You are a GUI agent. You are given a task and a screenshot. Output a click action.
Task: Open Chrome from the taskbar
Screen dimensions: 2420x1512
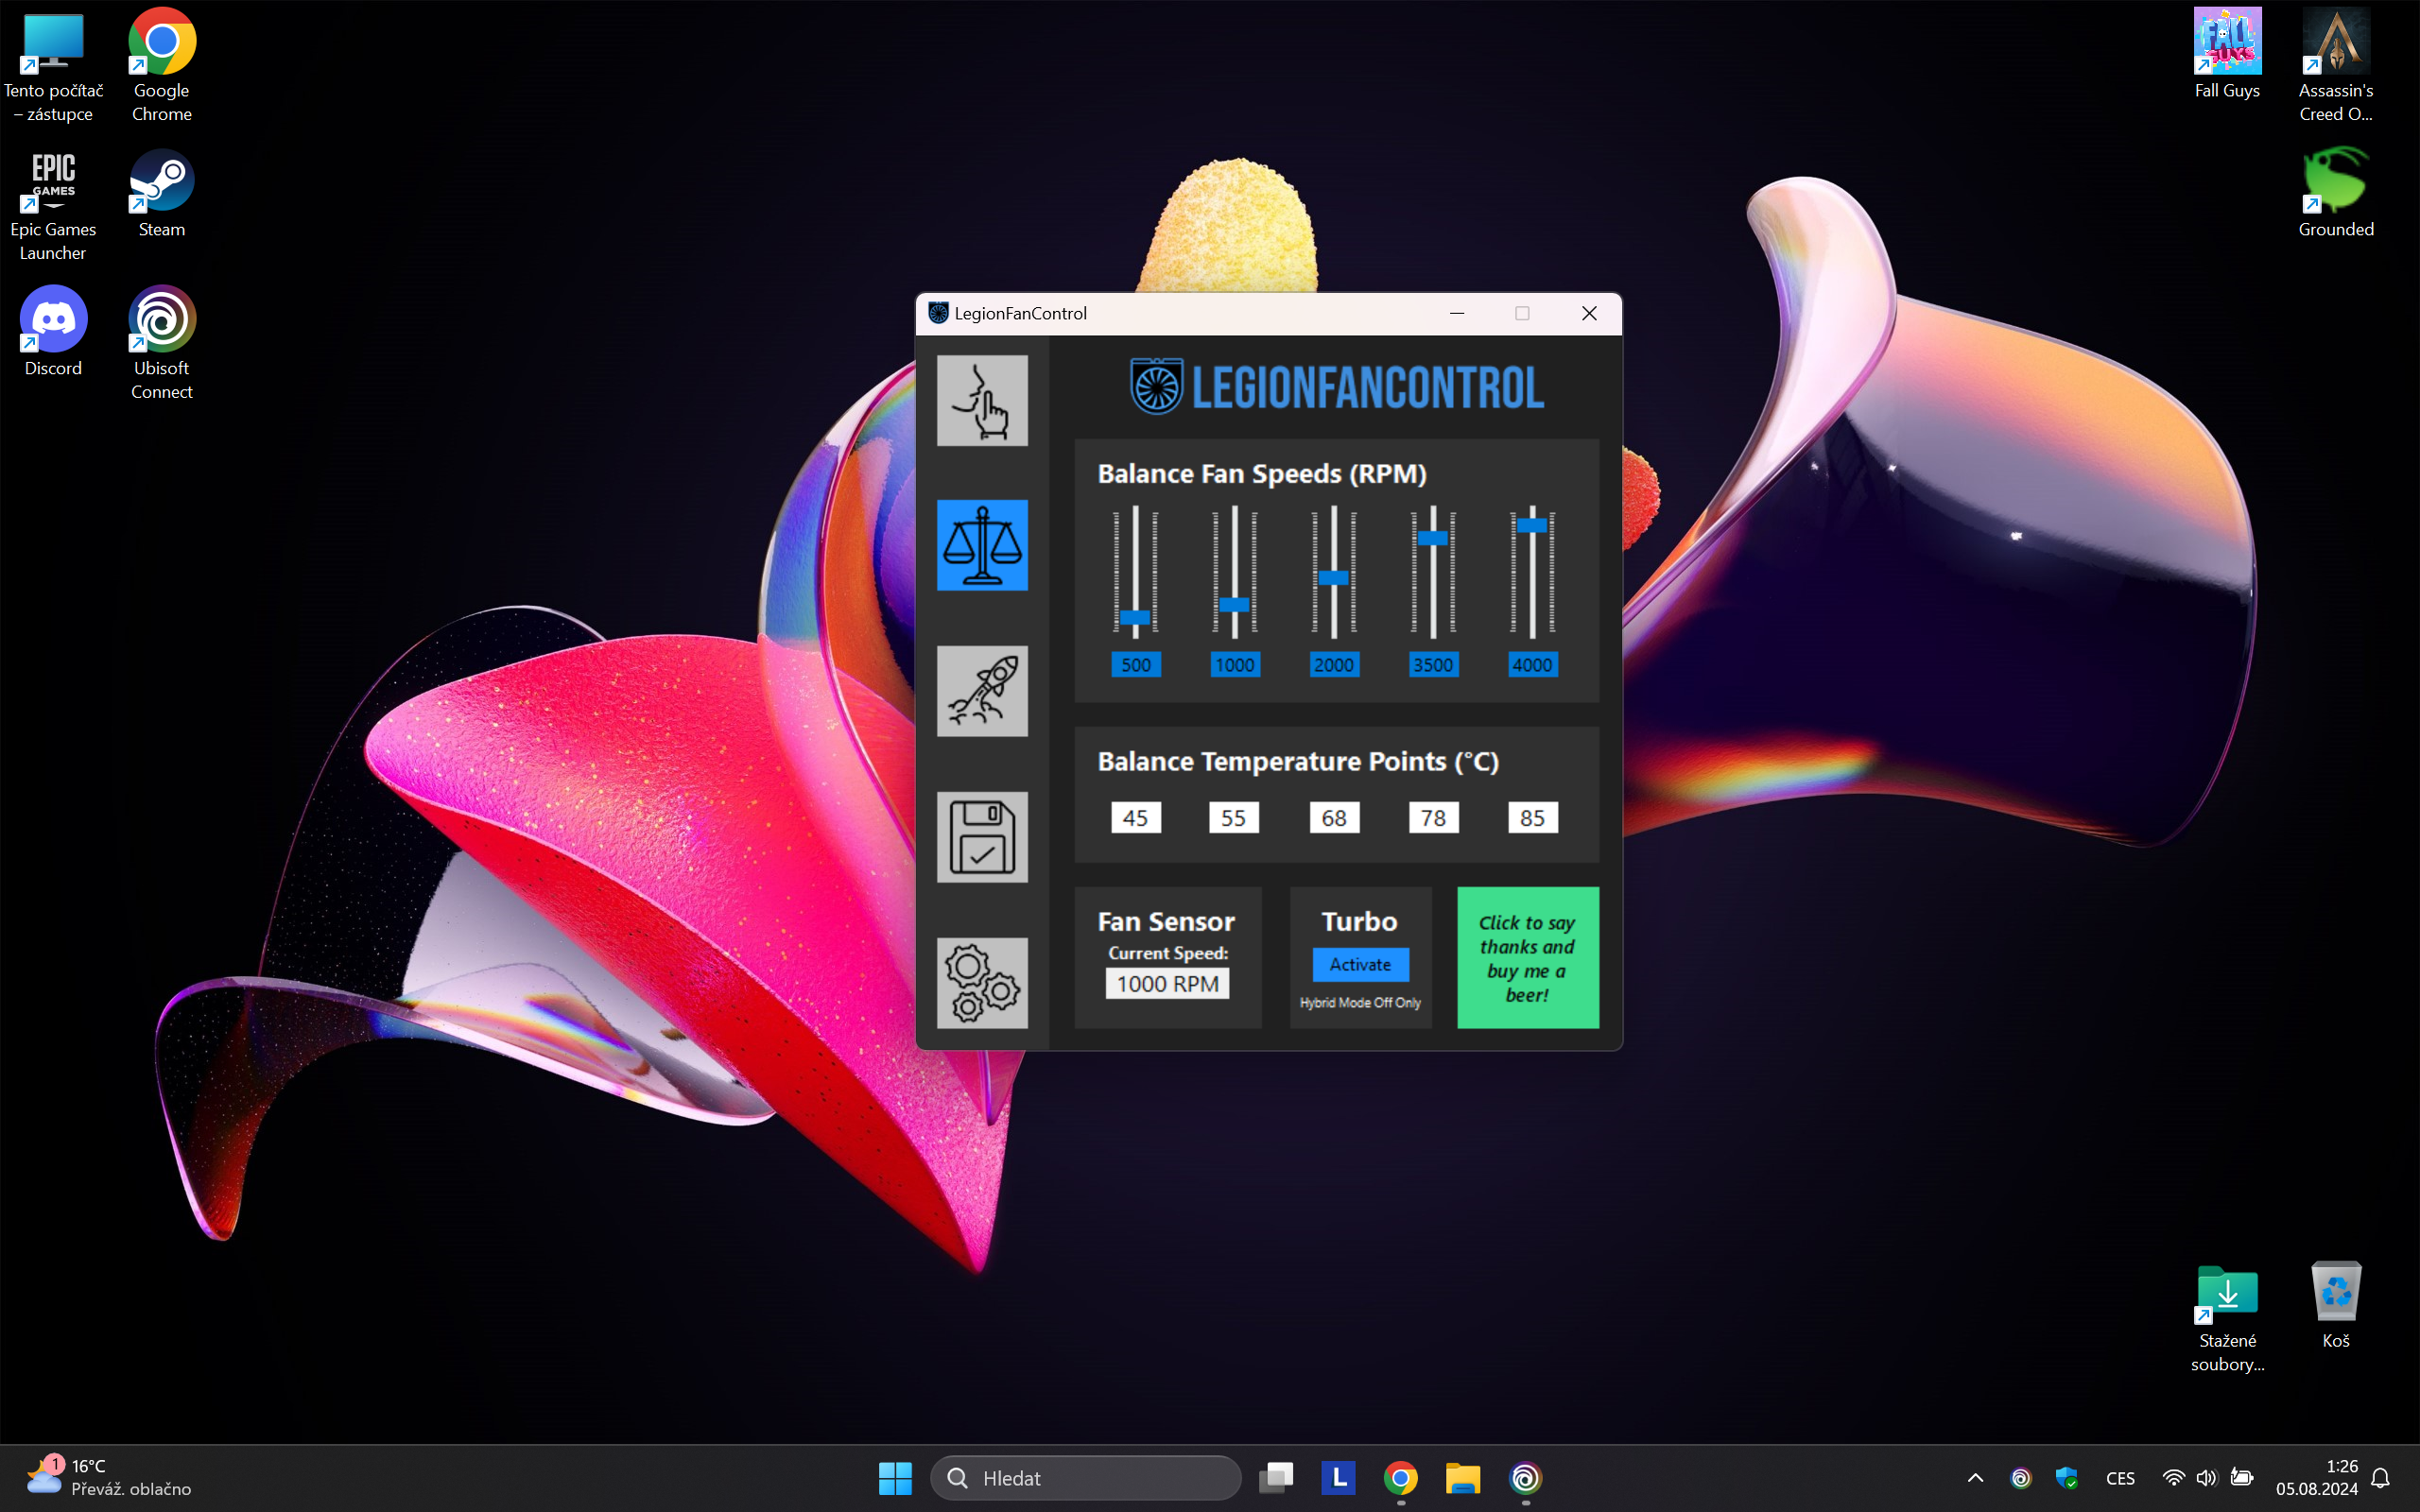pyautogui.click(x=1401, y=1478)
